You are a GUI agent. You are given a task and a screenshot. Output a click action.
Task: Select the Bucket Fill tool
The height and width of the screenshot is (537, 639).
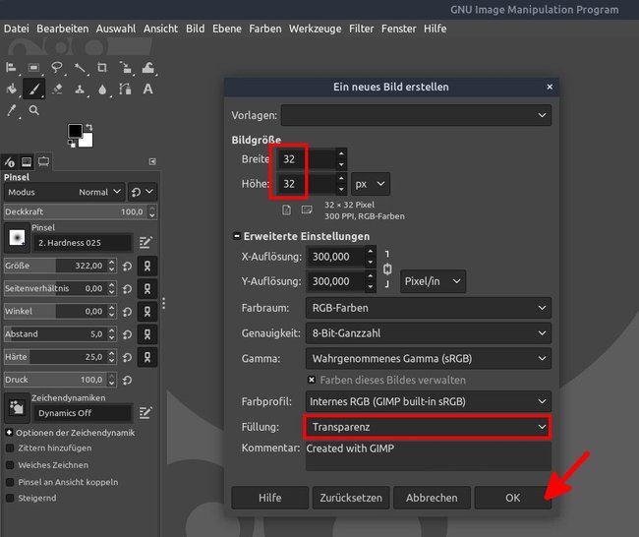pyautogui.click(x=11, y=89)
